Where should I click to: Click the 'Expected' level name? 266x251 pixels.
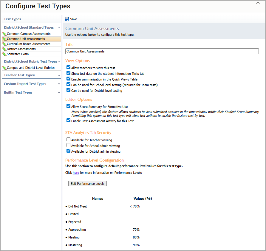click(x=75, y=222)
